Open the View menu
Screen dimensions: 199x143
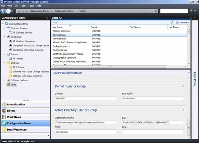click(x=10, y=6)
